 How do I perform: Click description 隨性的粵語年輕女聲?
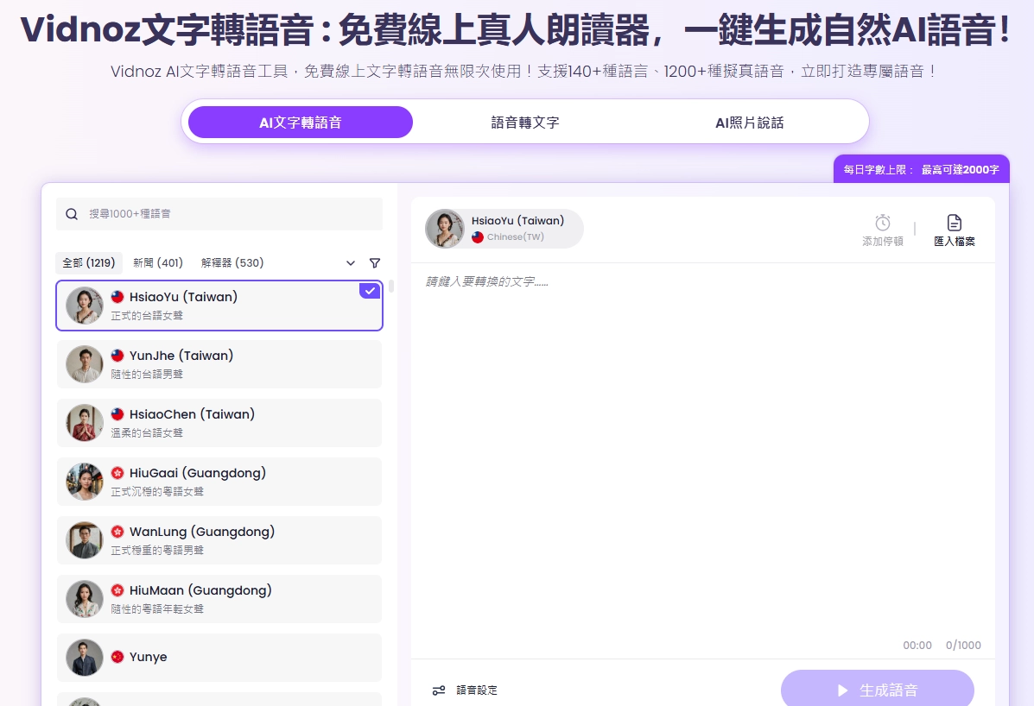157,609
